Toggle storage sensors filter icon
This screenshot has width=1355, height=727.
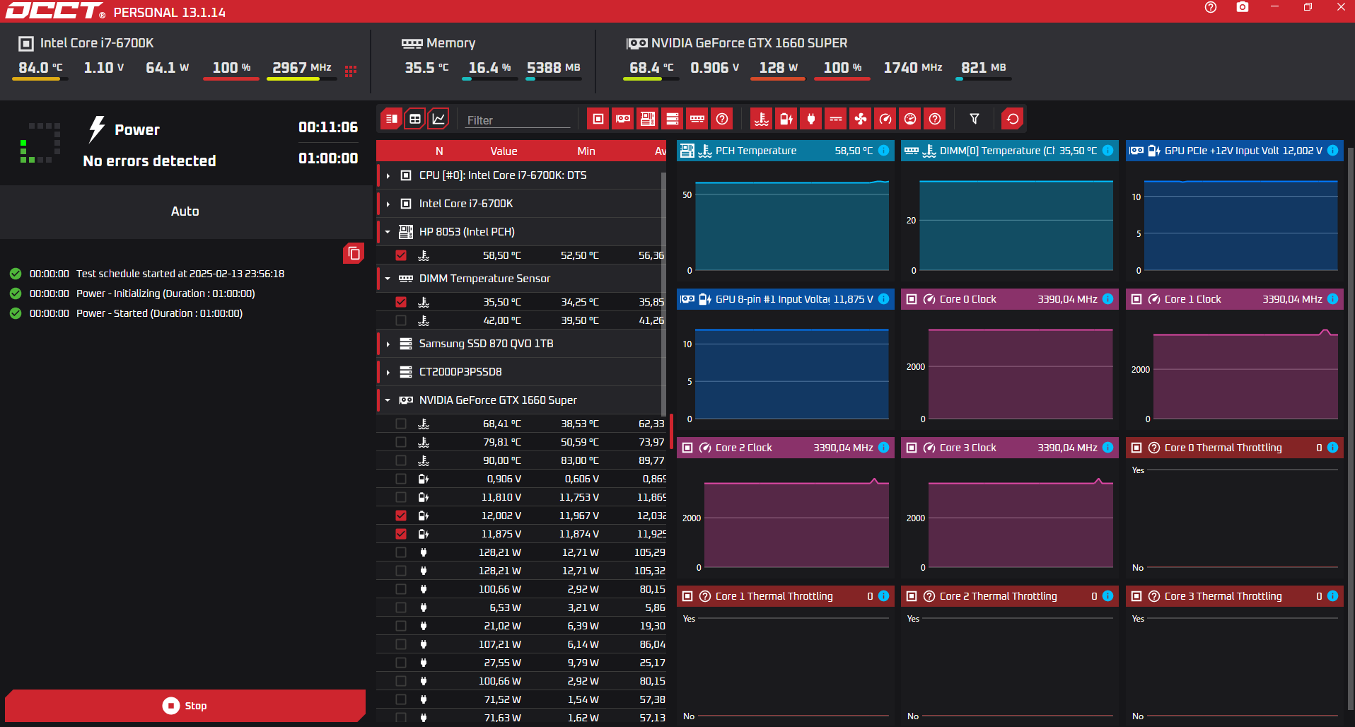point(673,119)
